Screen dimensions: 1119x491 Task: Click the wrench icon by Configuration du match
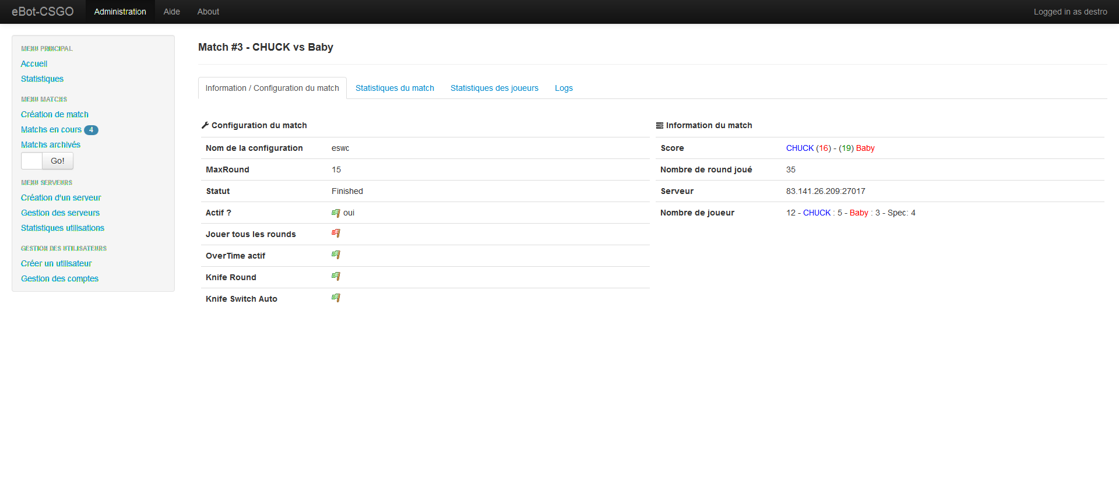tap(205, 125)
